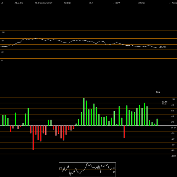Click the MR axis label 60
The image size is (177, 177).
pos(173,111)
